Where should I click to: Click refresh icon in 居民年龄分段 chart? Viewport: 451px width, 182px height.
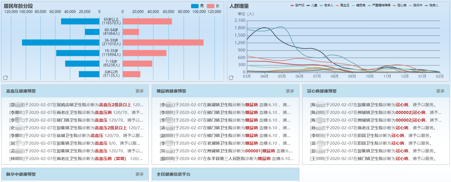pos(5,78)
